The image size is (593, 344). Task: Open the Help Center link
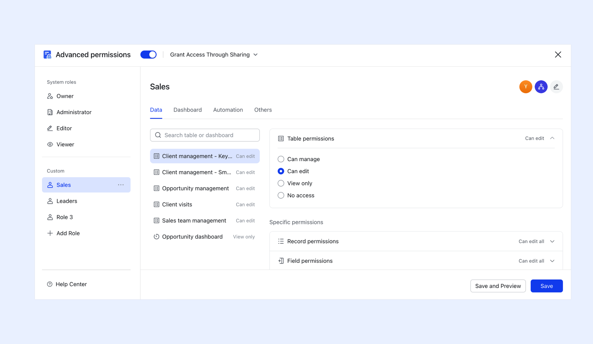coord(67,284)
